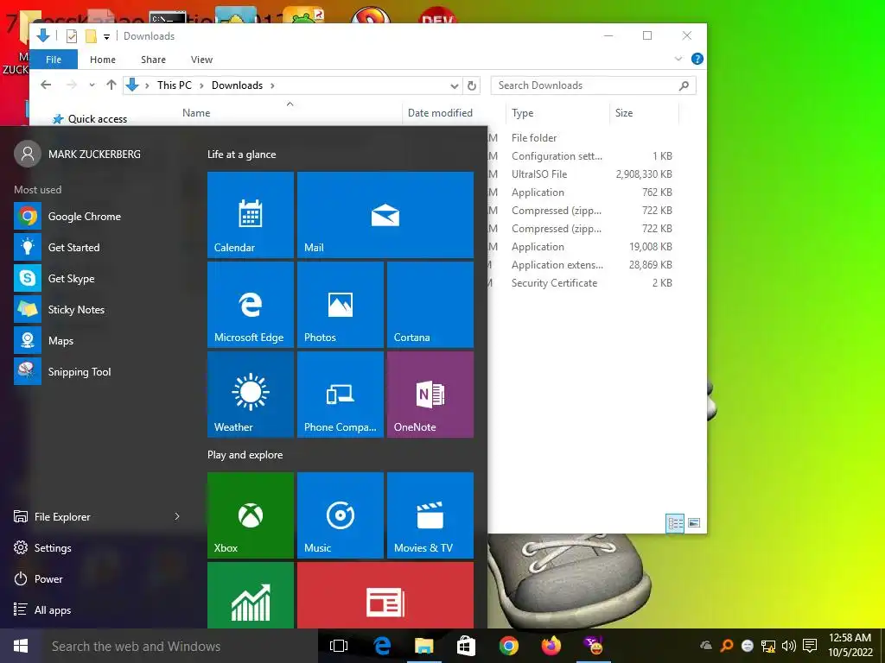Open Task View on taskbar

[339, 646]
